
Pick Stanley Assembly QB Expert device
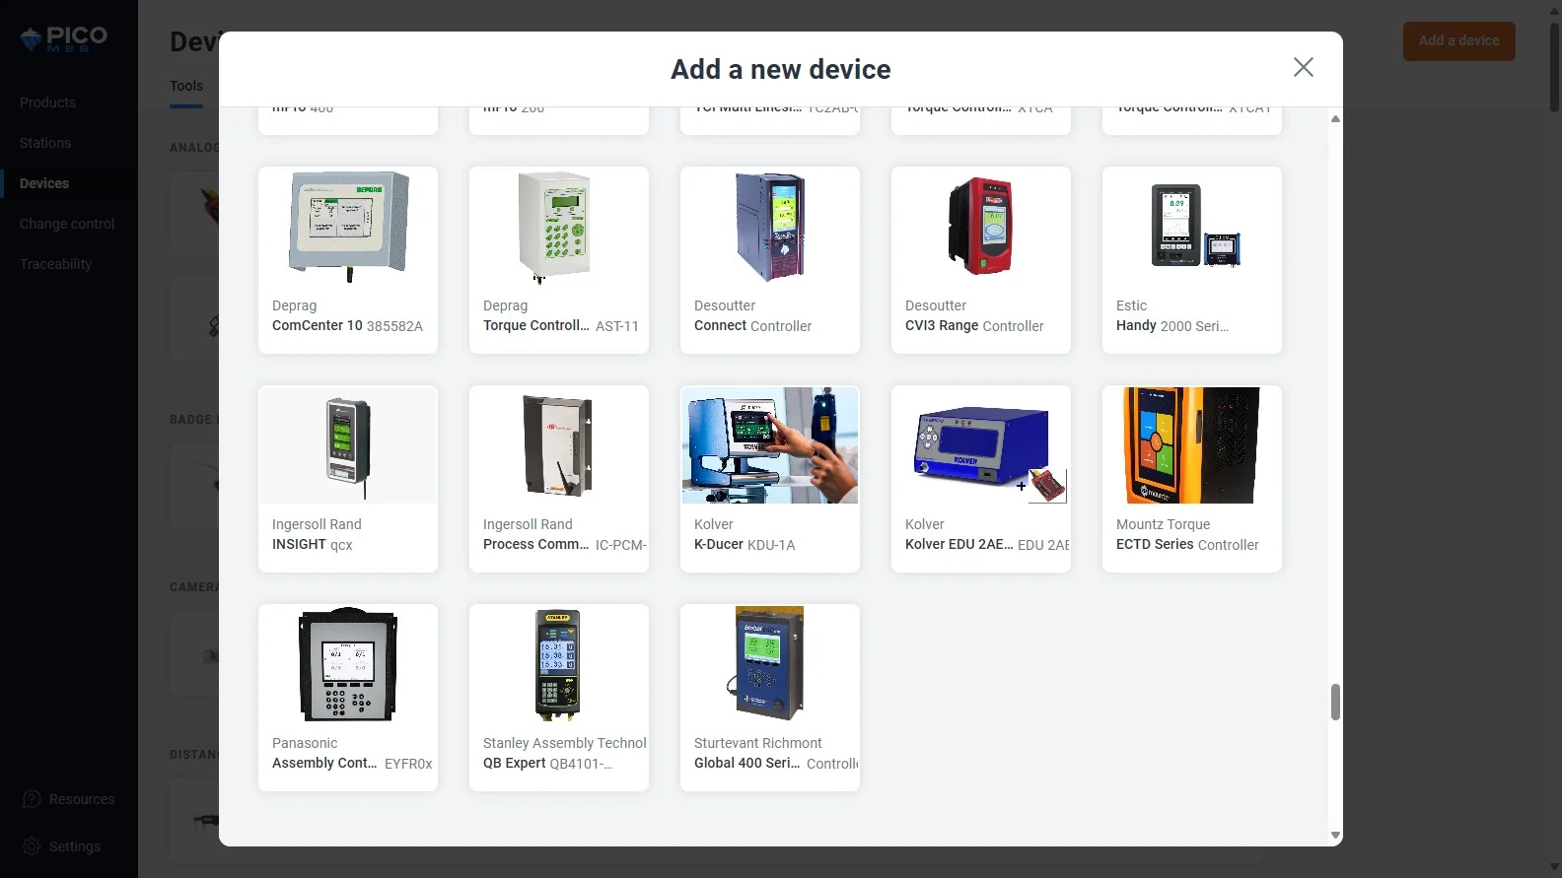coord(559,698)
